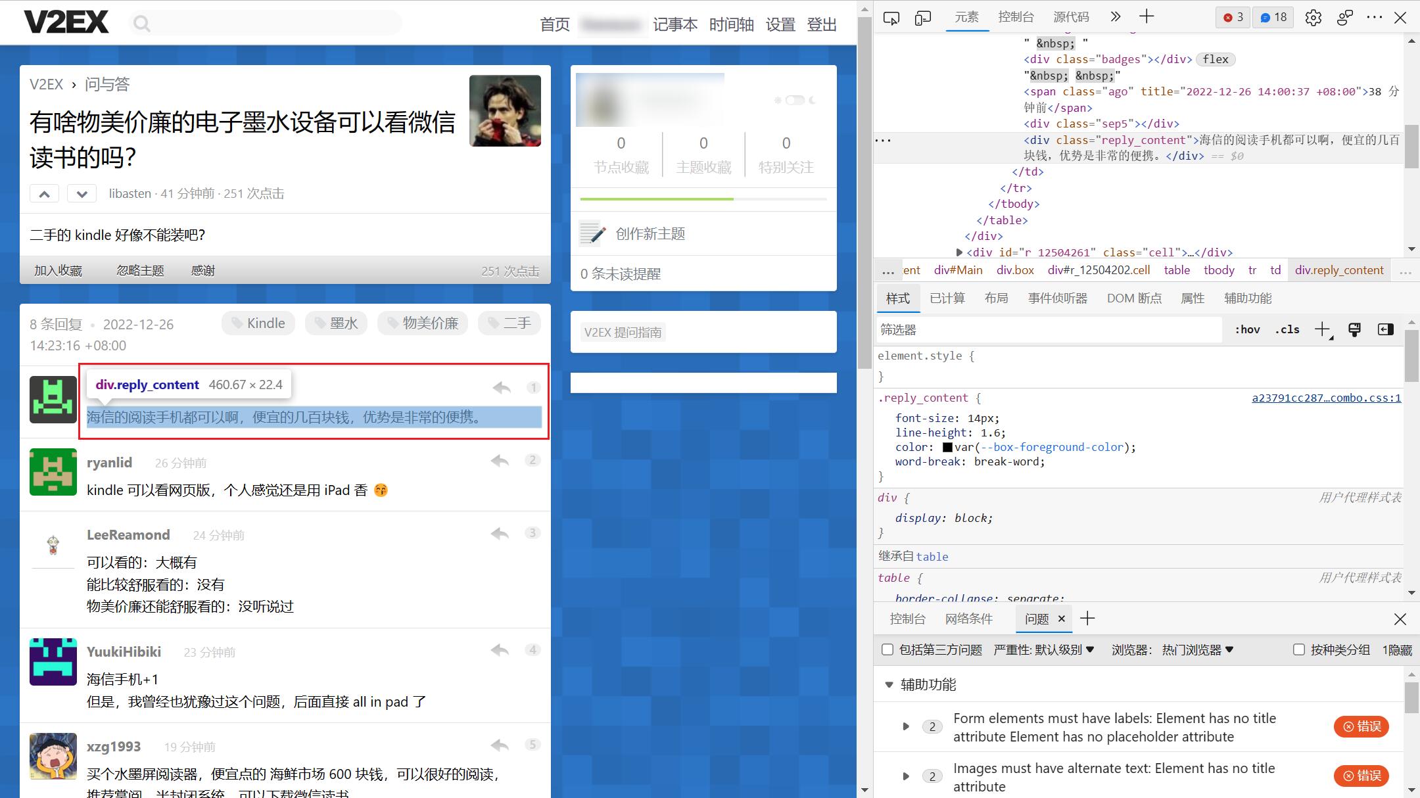The image size is (1420, 798).
Task: Open the combo.css source link
Action: pos(1326,398)
